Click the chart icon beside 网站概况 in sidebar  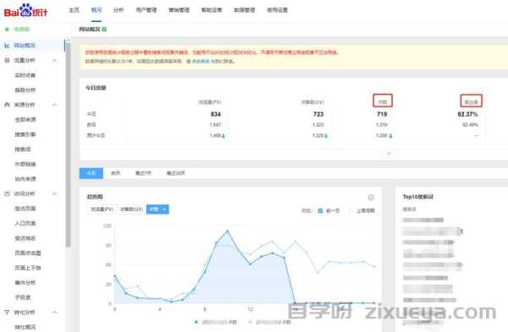click(7, 46)
